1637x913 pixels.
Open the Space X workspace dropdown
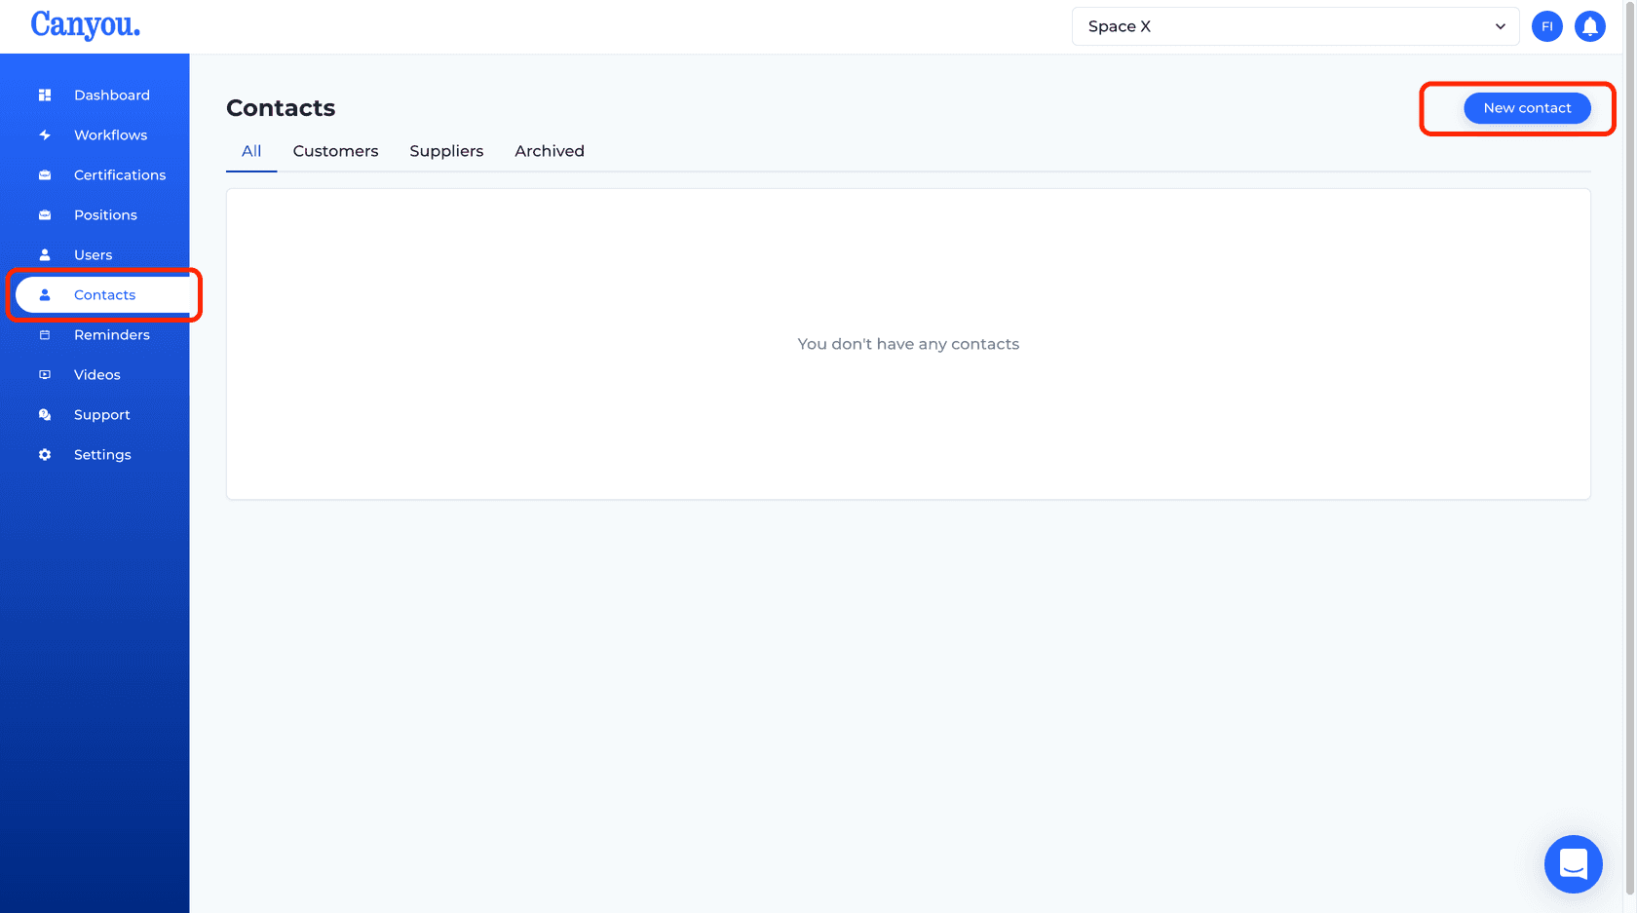(x=1296, y=26)
